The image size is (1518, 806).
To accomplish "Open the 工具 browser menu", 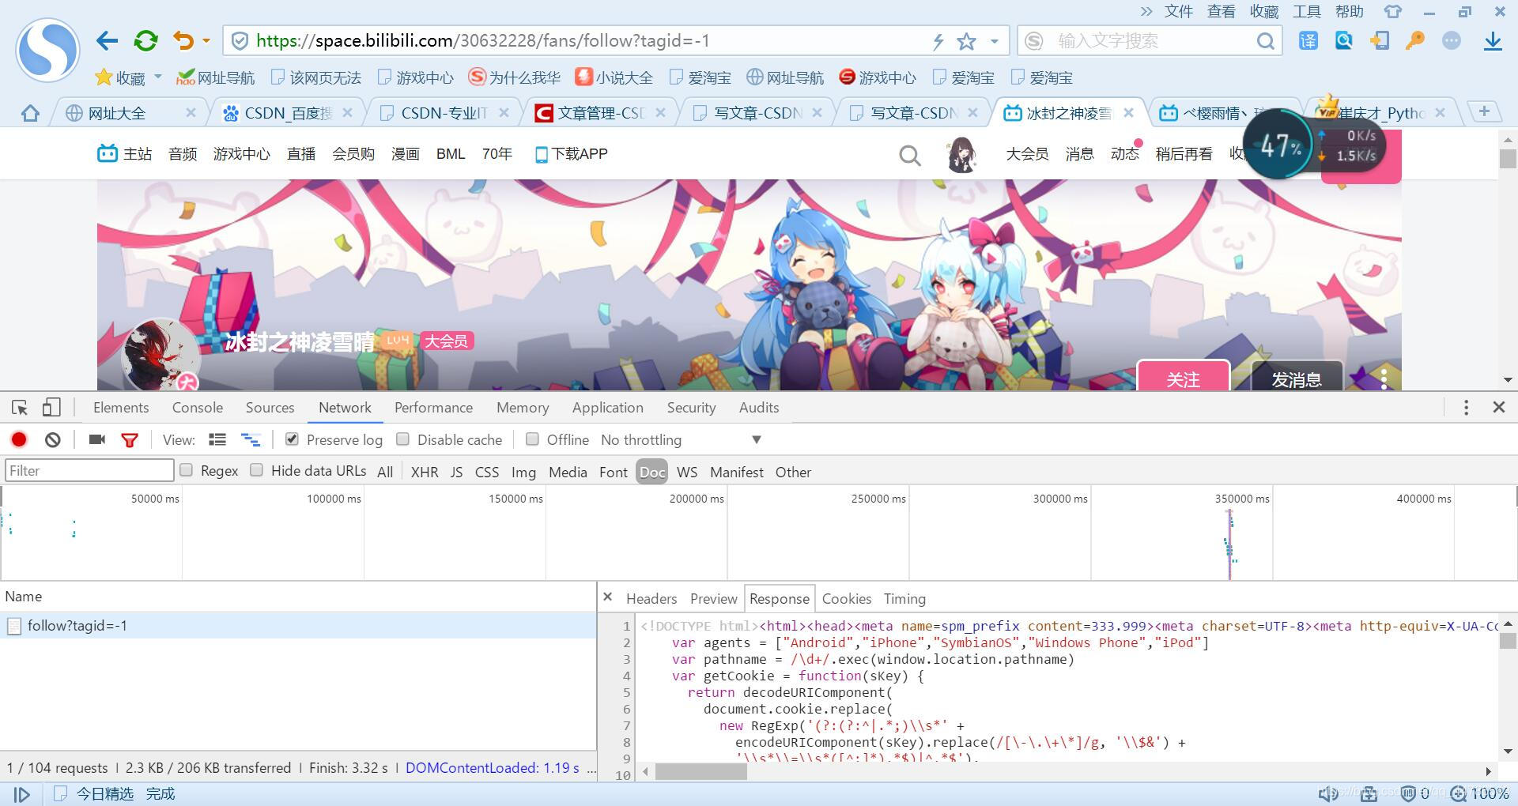I will pyautogui.click(x=1306, y=12).
